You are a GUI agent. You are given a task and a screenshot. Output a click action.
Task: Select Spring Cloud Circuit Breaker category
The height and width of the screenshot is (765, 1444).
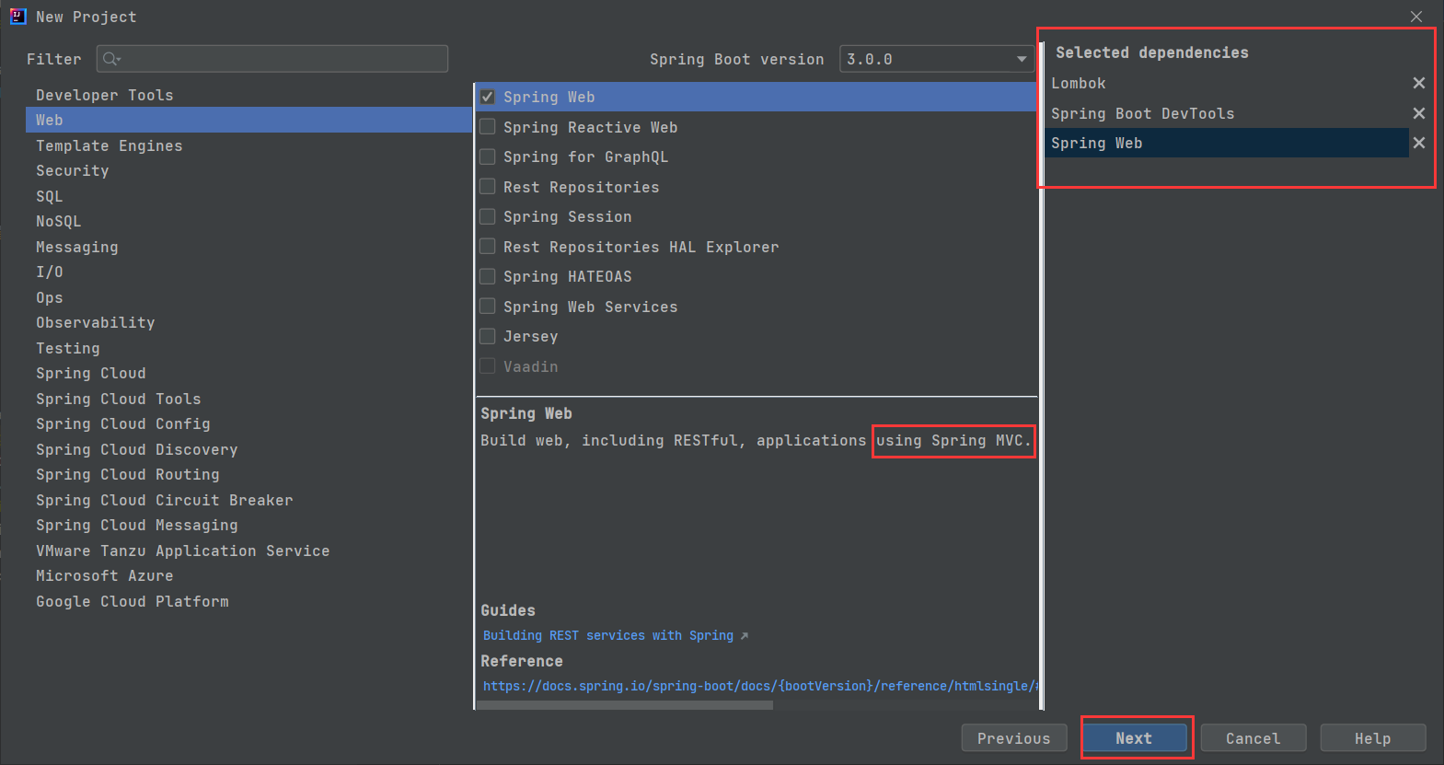[248, 500]
